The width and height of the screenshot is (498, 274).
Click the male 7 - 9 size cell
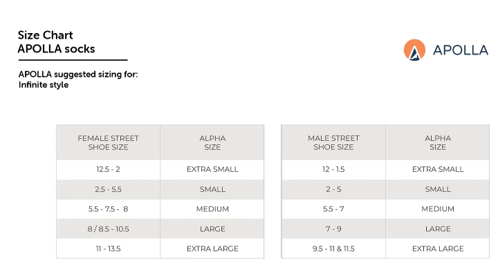tap(333, 229)
